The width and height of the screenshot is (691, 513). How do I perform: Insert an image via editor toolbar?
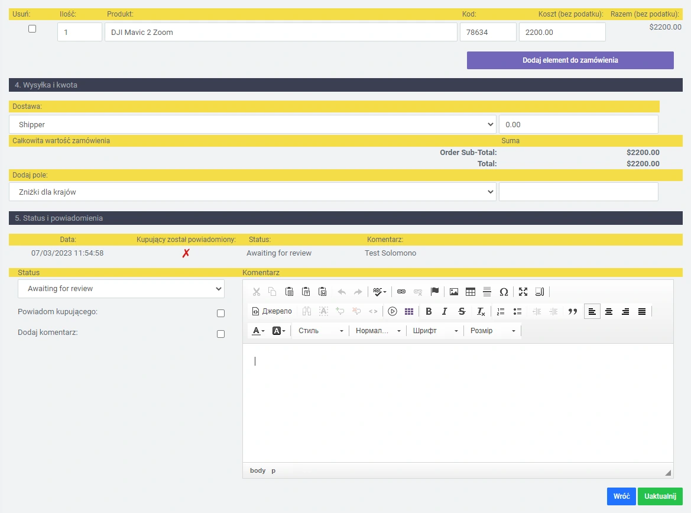point(454,292)
